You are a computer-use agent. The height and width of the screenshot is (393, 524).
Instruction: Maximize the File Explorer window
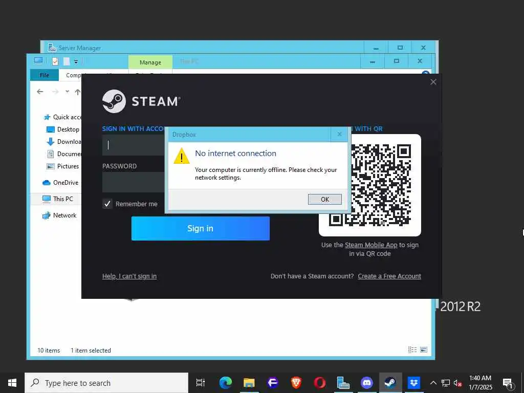click(397, 61)
